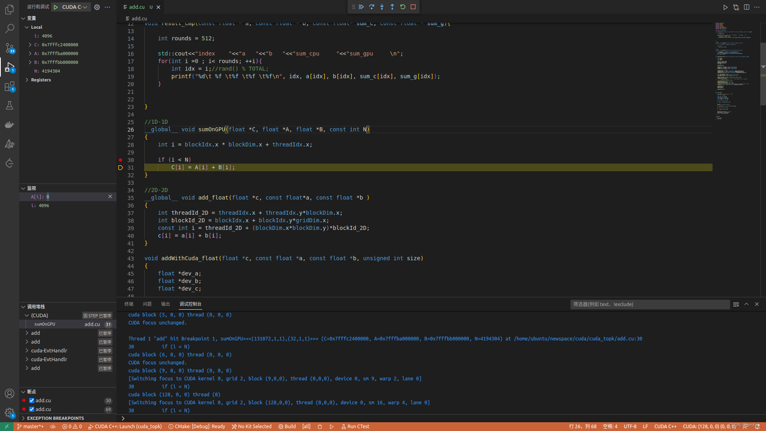Switch to the 终端 panel tab
The height and width of the screenshot is (431, 766).
(129, 304)
